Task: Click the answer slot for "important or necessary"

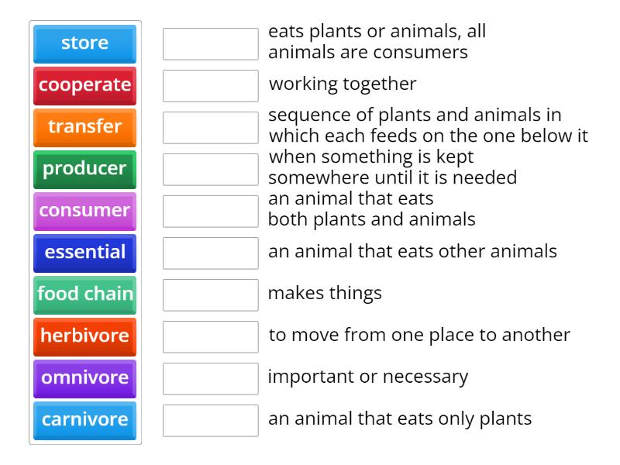Action: (x=210, y=378)
